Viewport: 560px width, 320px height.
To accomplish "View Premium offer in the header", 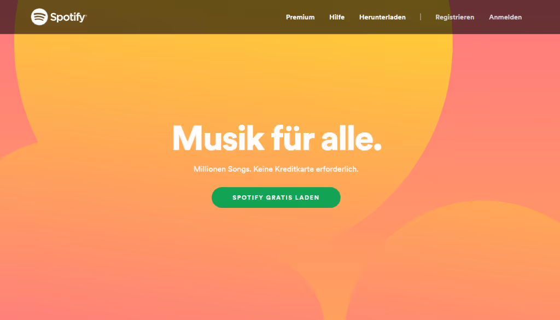I will [300, 17].
